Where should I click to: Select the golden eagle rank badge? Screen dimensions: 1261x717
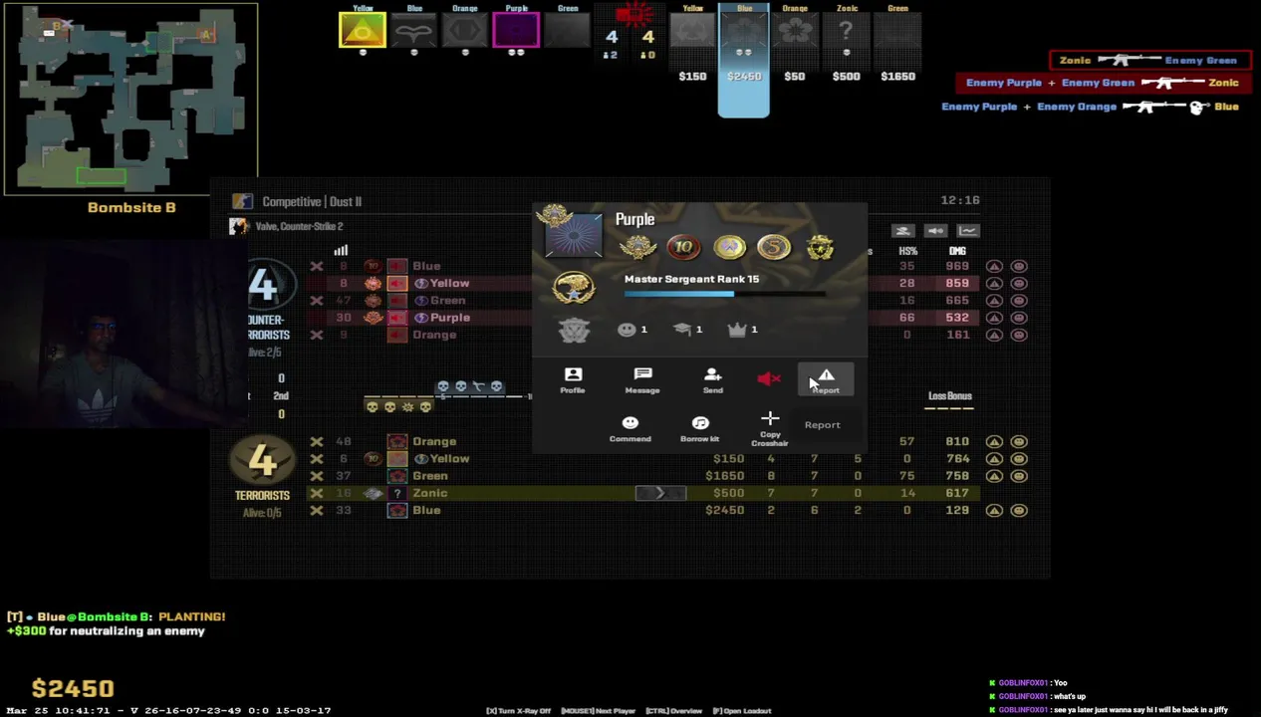pyautogui.click(x=573, y=288)
